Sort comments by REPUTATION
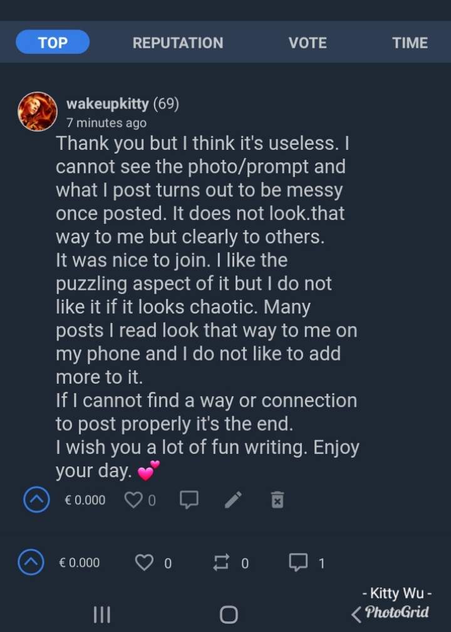Viewport: 451px width, 632px height. [x=178, y=43]
